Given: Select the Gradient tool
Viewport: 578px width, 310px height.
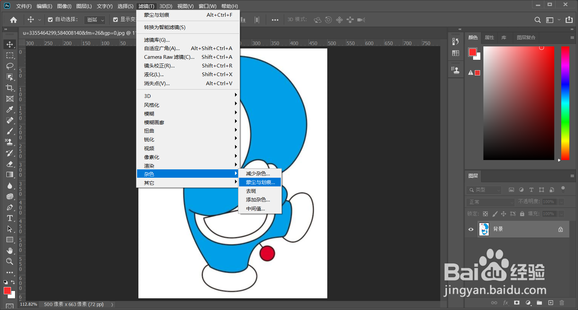Looking at the screenshot, I should 10,174.
